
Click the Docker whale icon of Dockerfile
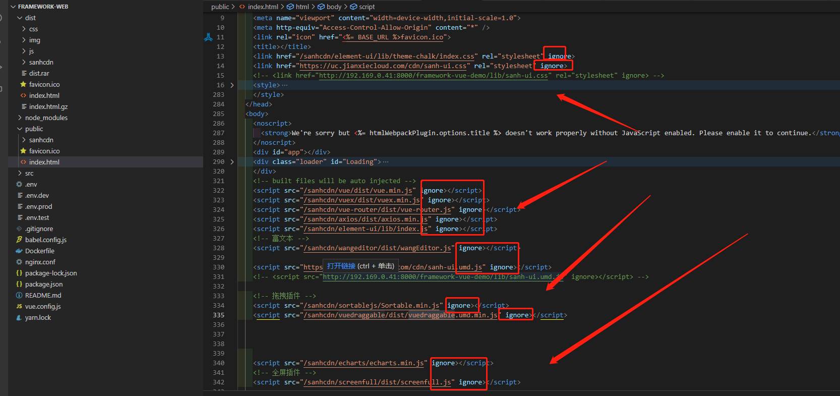coord(19,251)
